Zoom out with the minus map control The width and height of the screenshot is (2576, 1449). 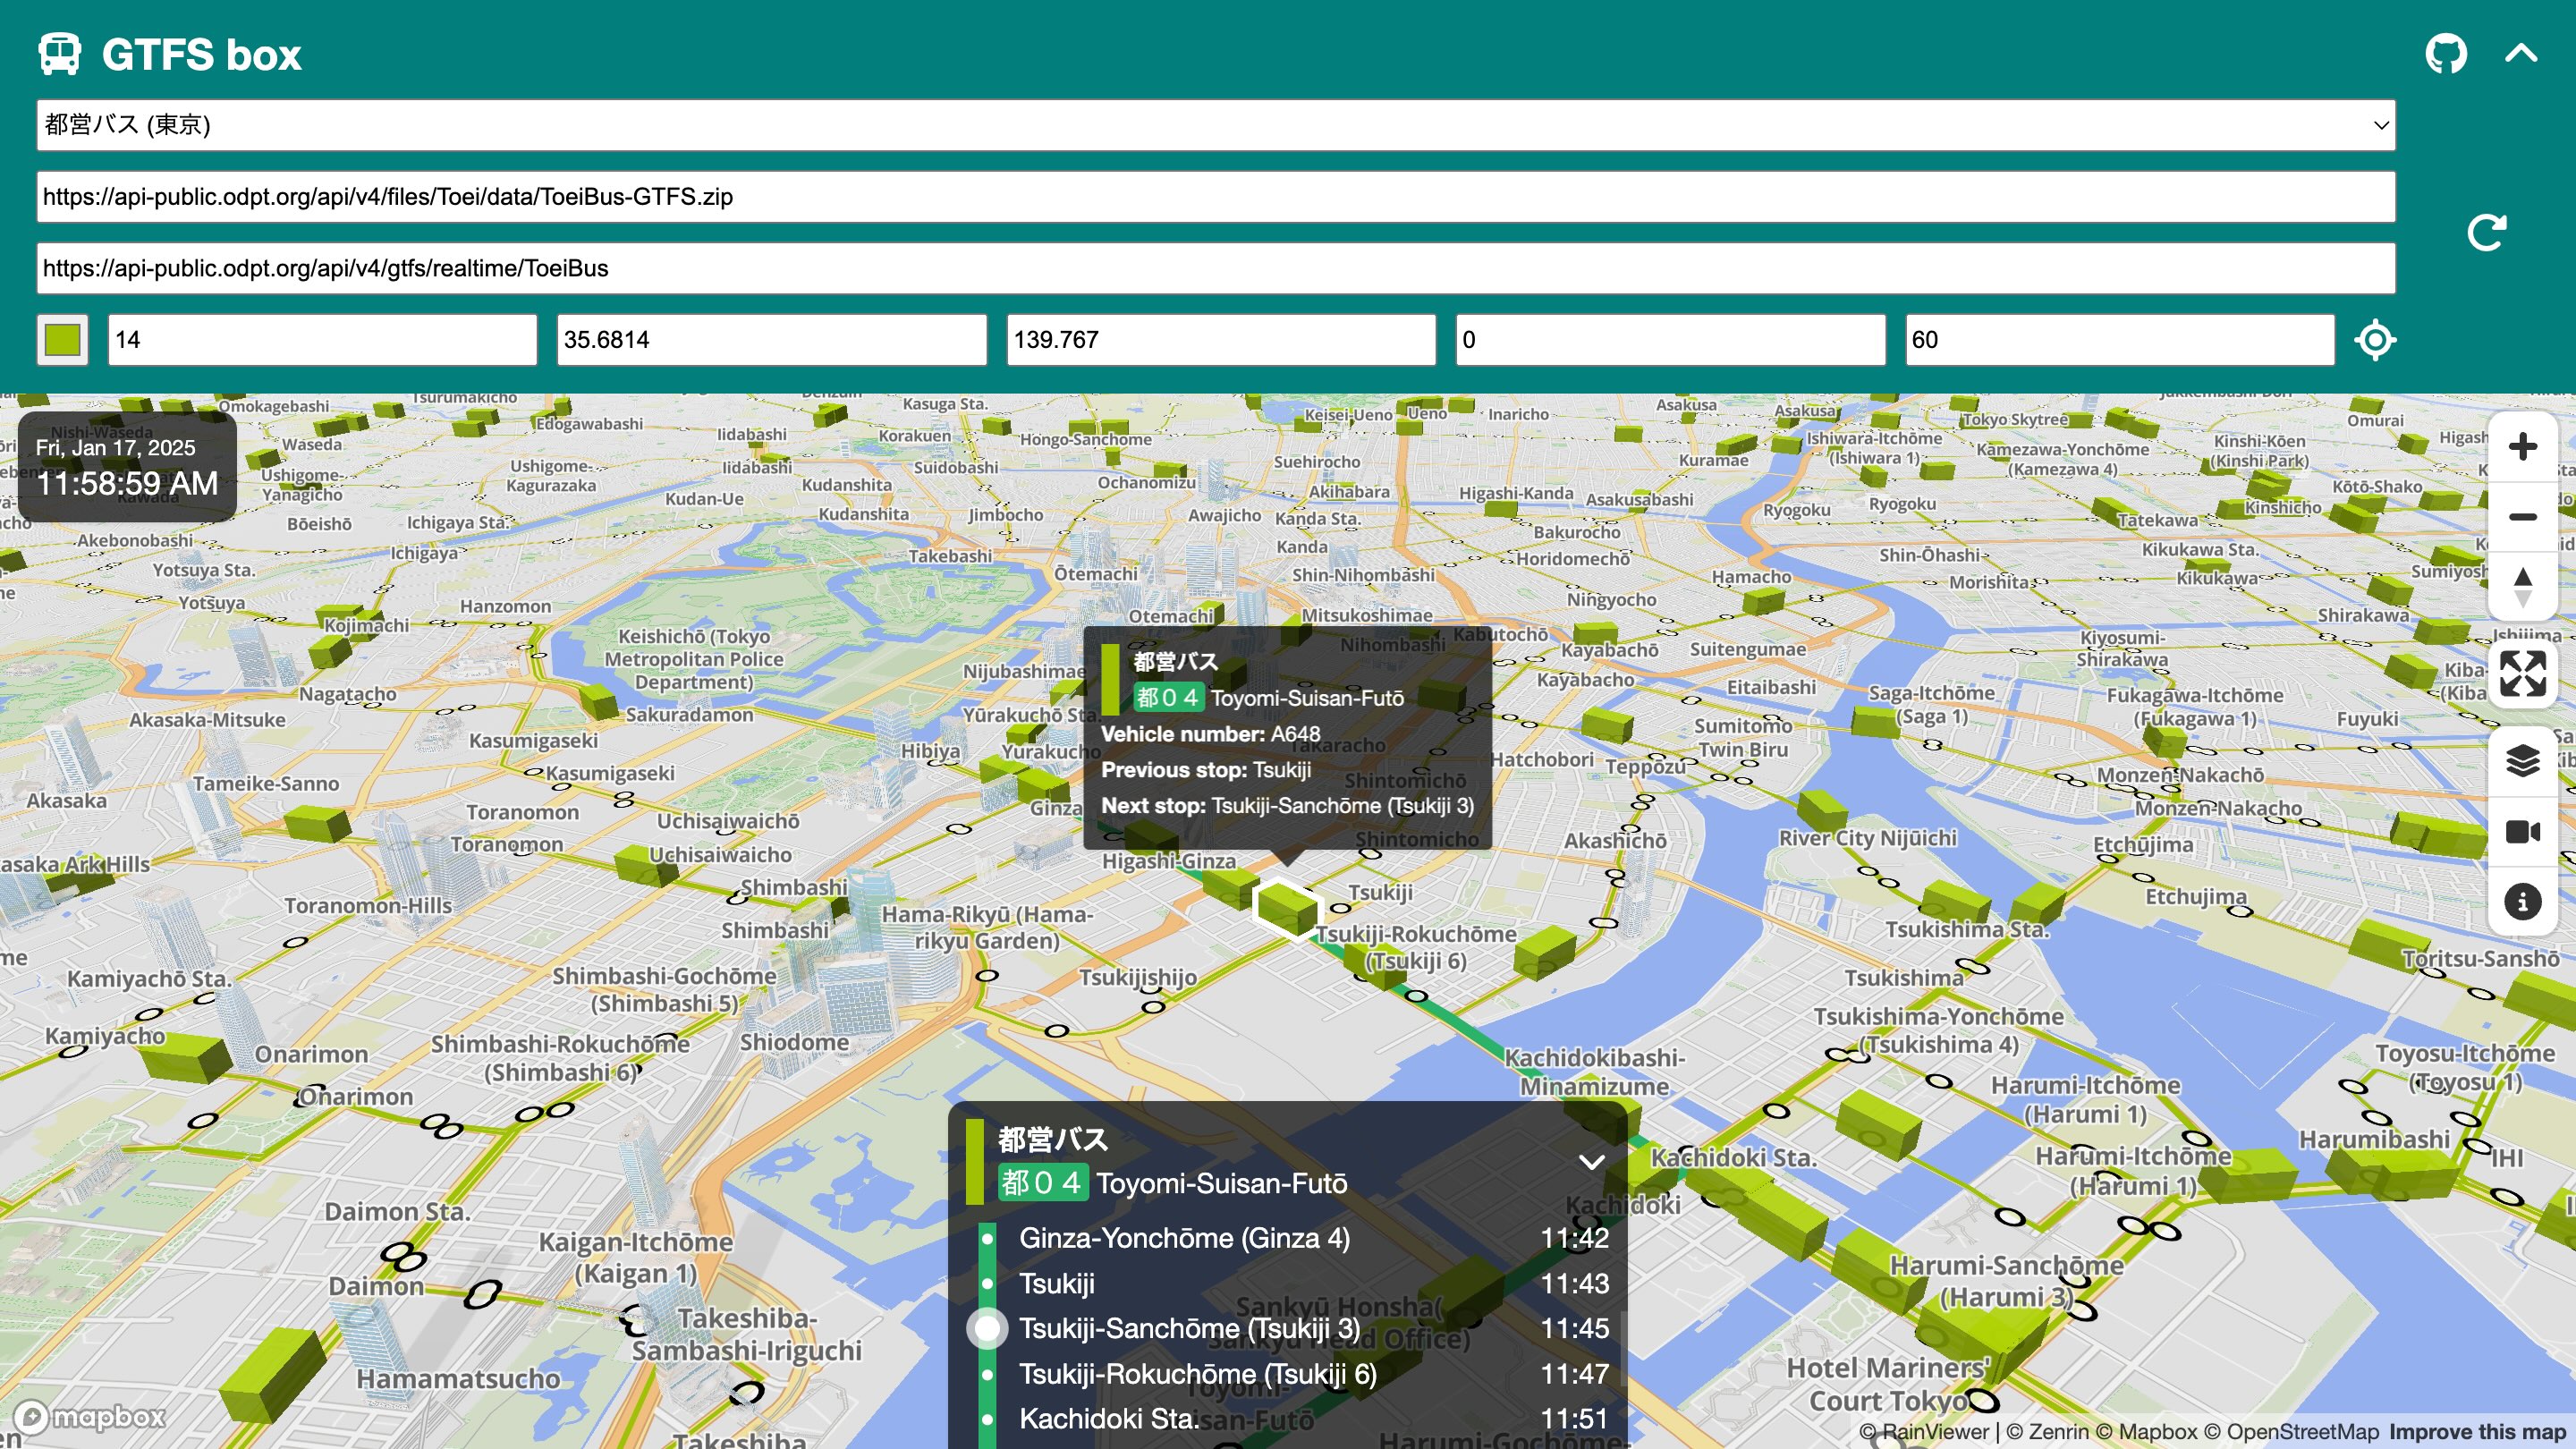(2523, 517)
